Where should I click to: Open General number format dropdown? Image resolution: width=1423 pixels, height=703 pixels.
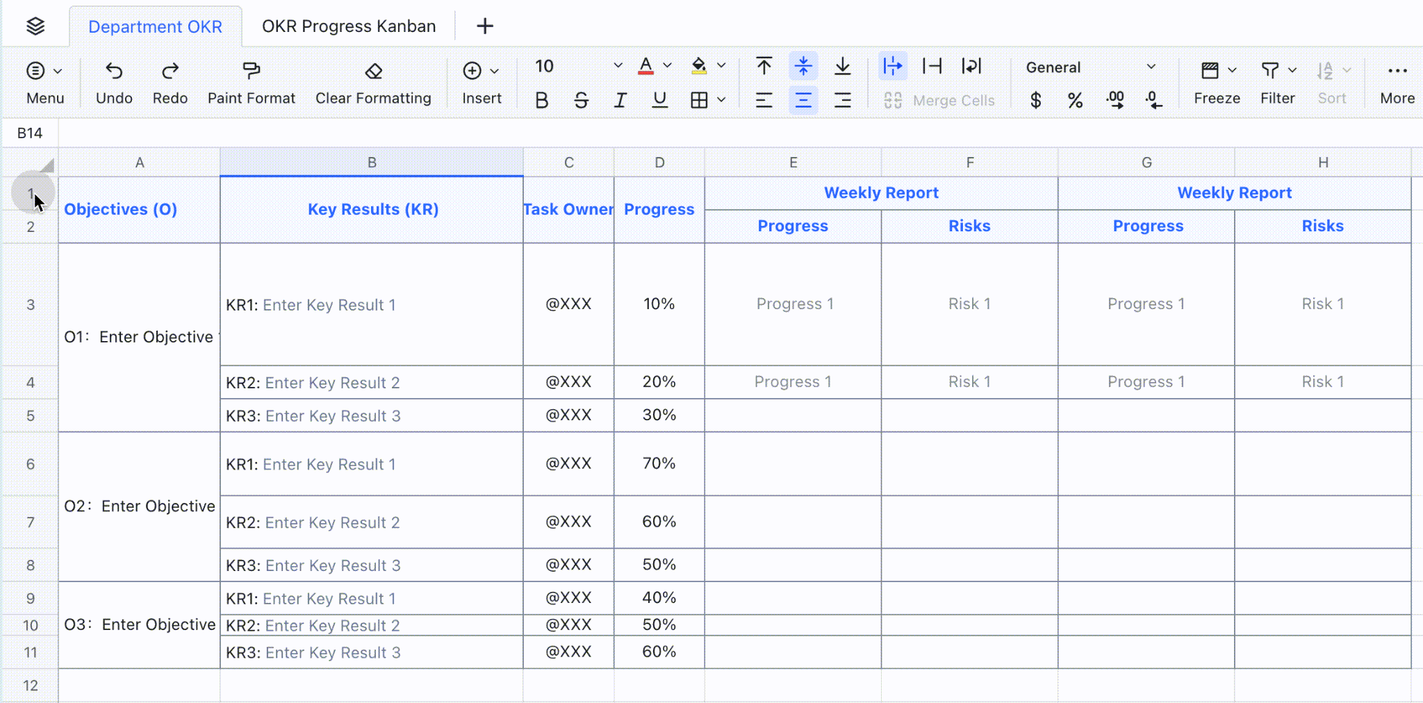tap(1091, 67)
